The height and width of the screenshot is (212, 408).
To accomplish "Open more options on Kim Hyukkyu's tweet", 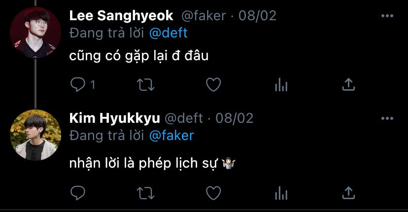I will click(387, 118).
